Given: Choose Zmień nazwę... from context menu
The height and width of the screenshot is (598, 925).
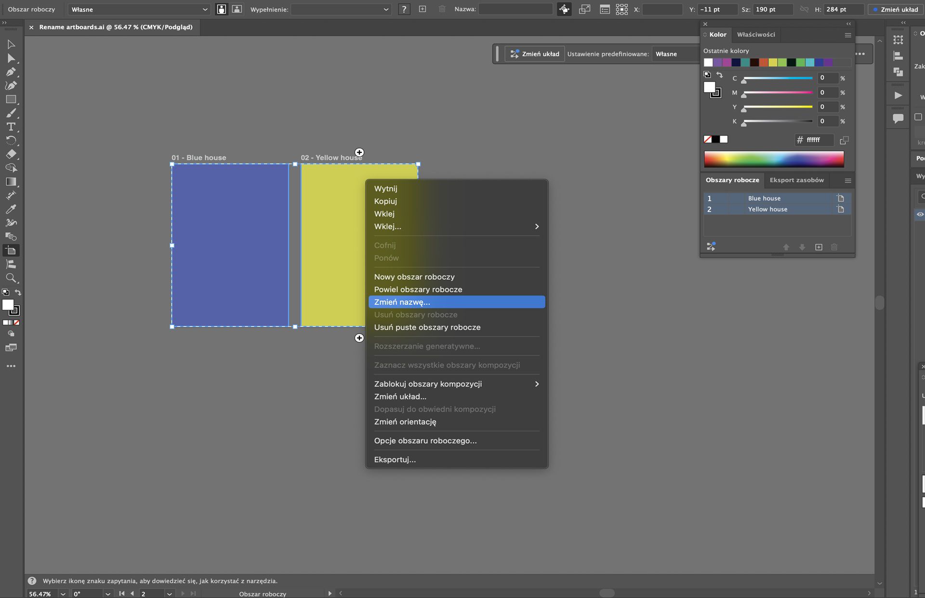Looking at the screenshot, I should (x=456, y=302).
